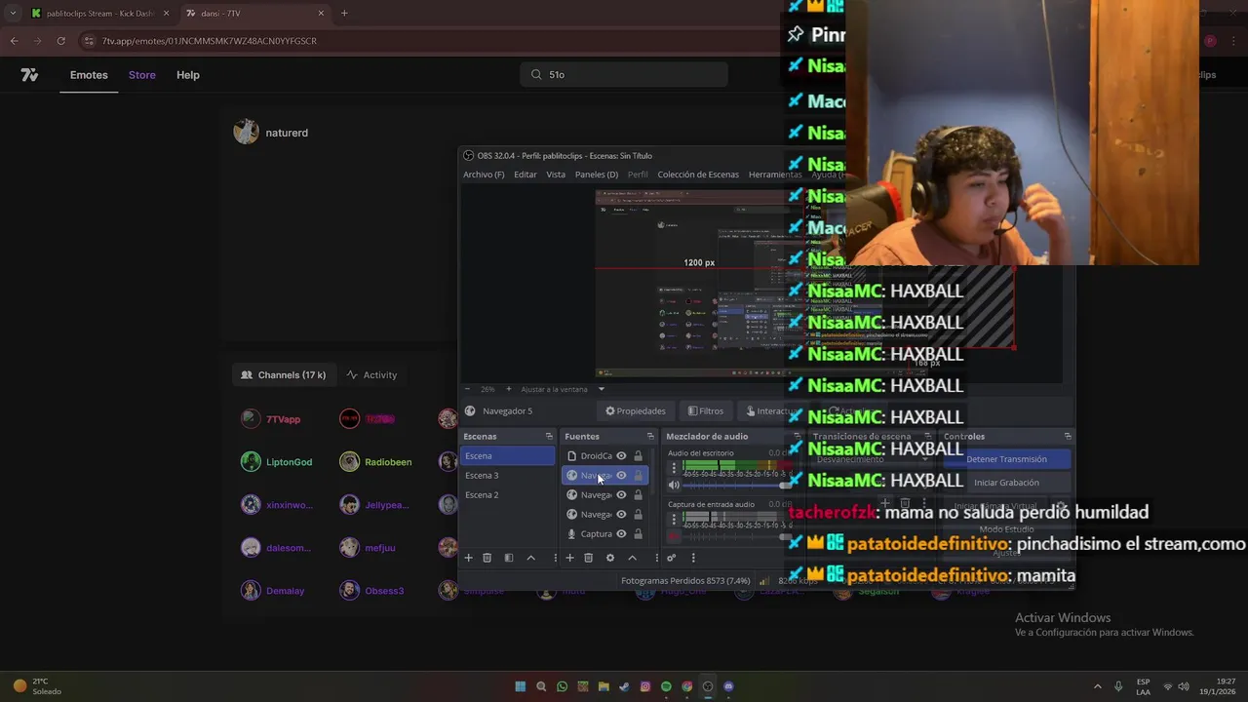This screenshot has width=1248, height=702.
Task: Zoom out OBS preview with minus icon
Action: [467, 389]
